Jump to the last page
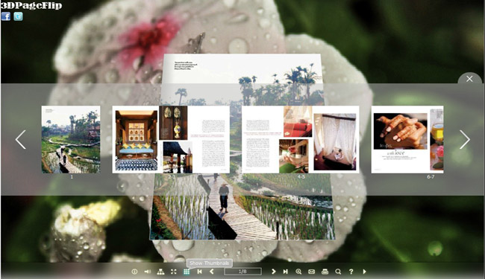Screen dimensions: 485x279 point(286,272)
